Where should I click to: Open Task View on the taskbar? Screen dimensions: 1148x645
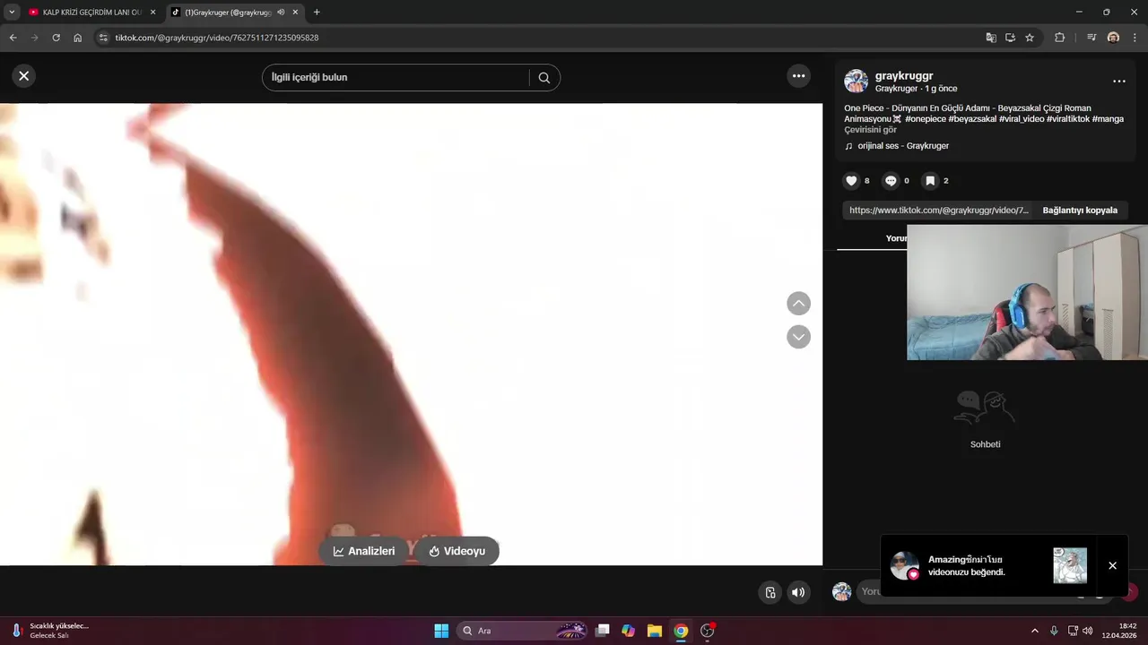tap(603, 631)
